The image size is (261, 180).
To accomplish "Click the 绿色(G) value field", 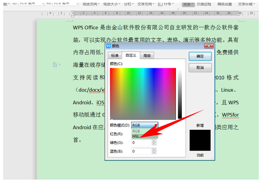I will click(141, 143).
